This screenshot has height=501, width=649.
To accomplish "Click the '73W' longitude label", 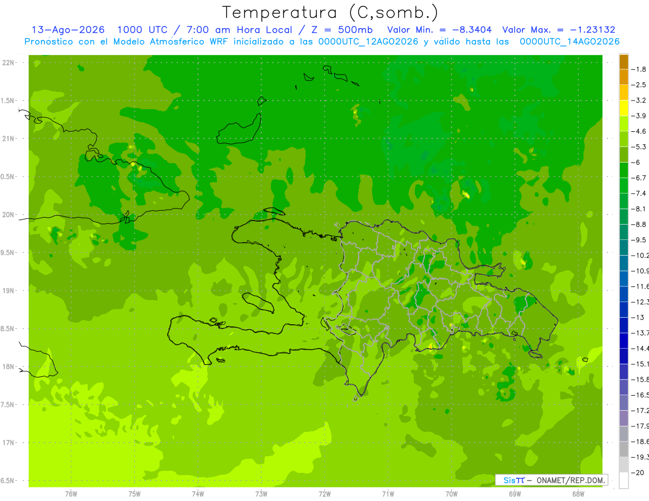I will click(x=261, y=494).
